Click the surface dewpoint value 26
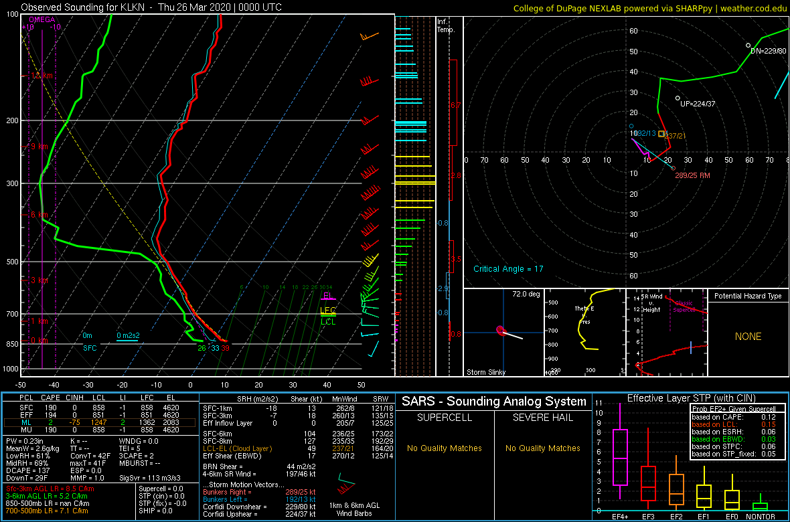 tap(202, 348)
